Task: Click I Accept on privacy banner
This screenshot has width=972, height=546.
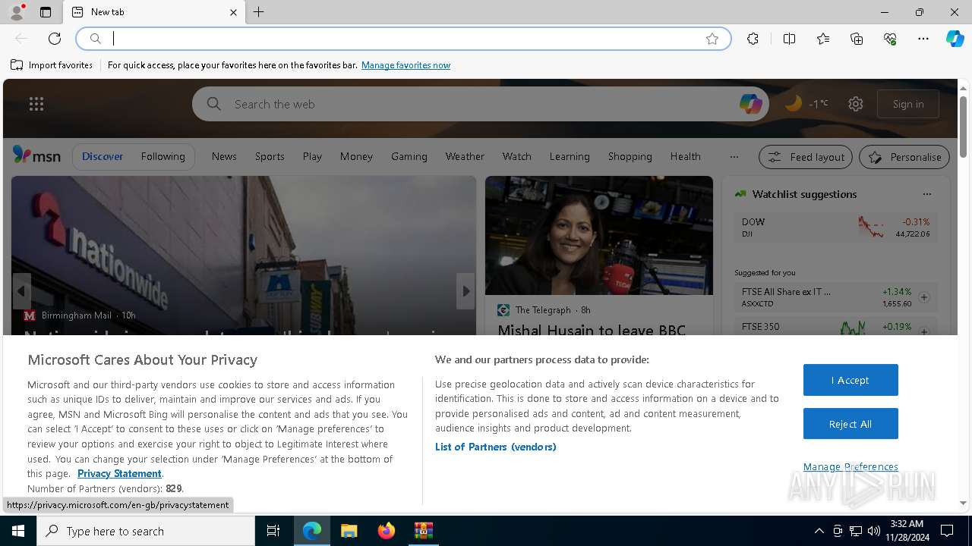Action: tap(850, 380)
